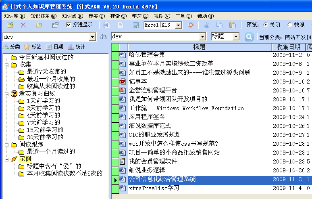Toggle the 穿透显示 checkbox
Screen dimensions: 312x199
coord(69,25)
